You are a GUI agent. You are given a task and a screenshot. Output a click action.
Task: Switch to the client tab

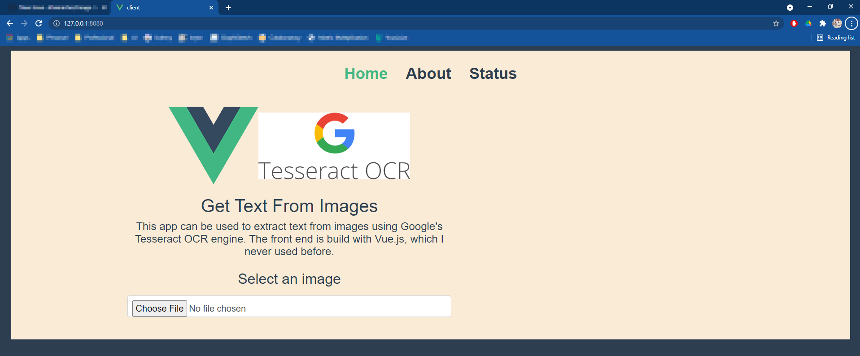pyautogui.click(x=165, y=8)
